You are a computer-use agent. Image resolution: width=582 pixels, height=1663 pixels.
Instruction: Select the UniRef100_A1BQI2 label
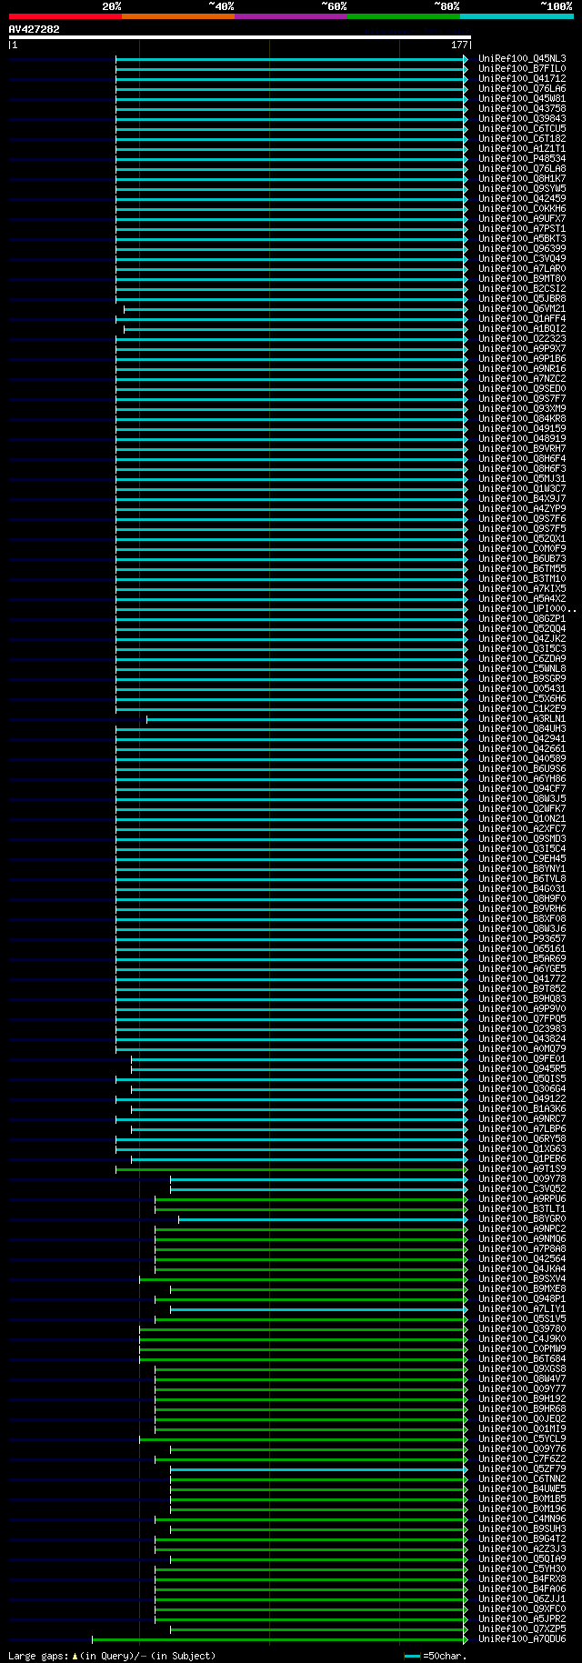[x=522, y=329]
